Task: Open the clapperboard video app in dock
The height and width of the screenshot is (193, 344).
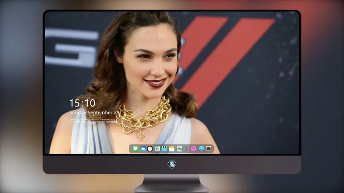Action: 164,149
